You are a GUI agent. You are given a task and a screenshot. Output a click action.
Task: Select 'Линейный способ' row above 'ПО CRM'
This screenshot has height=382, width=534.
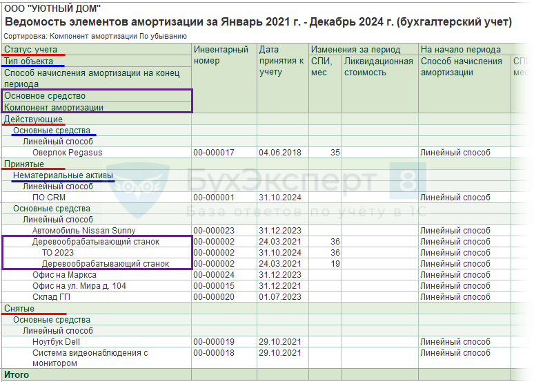pyautogui.click(x=97, y=187)
